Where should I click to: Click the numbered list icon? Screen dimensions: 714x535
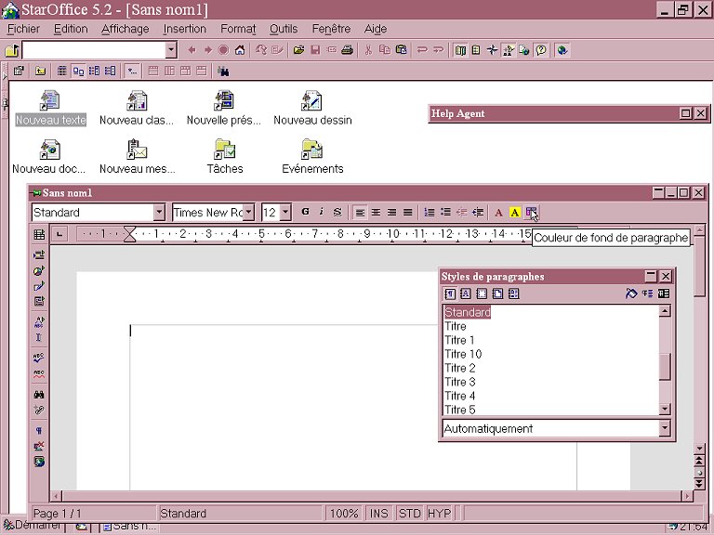(429, 213)
